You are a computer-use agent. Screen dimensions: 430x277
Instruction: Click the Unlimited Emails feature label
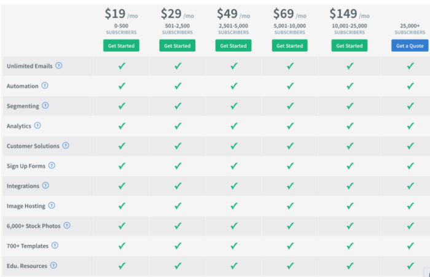tap(29, 66)
